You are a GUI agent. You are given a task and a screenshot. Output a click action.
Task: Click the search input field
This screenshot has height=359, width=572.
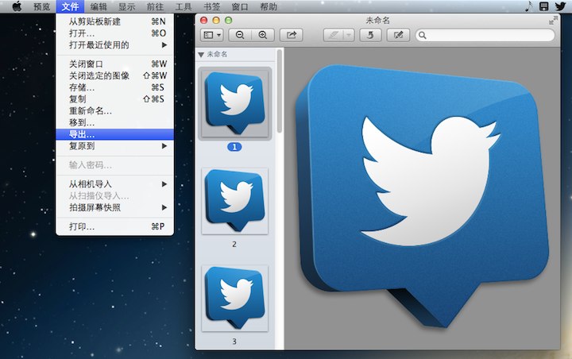click(x=485, y=35)
